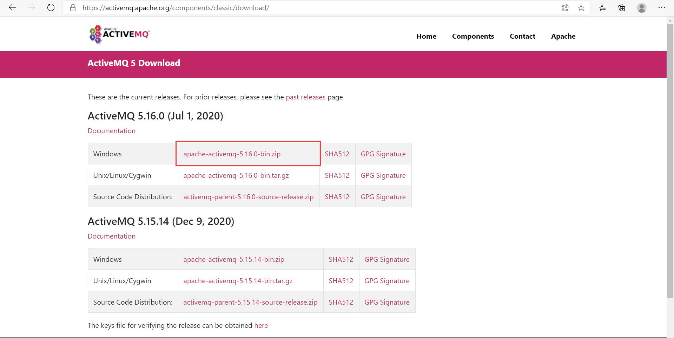Click the browser Forward arrow
674x338 pixels.
32,8
